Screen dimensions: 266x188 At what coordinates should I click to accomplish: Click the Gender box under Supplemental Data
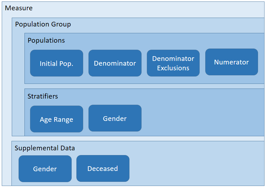45,169
